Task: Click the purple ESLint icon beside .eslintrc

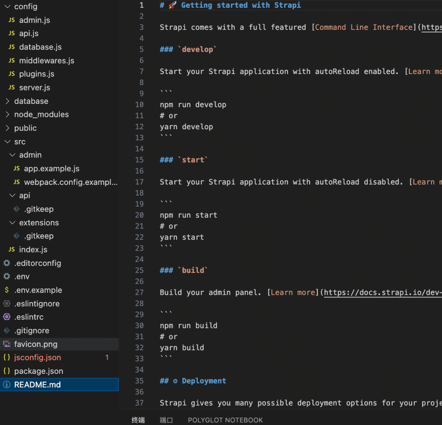Action: (x=7, y=317)
